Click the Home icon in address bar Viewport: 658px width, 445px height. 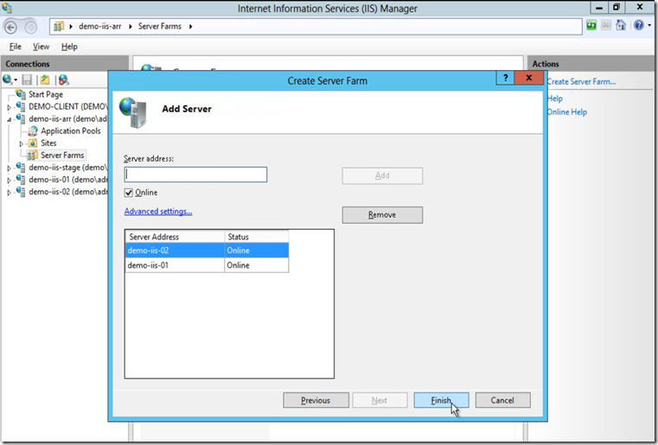(621, 26)
